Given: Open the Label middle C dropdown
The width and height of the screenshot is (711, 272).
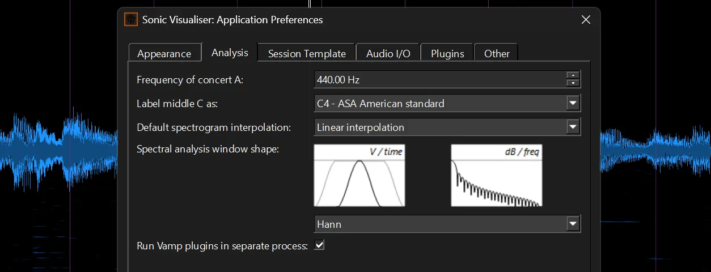Looking at the screenshot, I should [x=447, y=104].
